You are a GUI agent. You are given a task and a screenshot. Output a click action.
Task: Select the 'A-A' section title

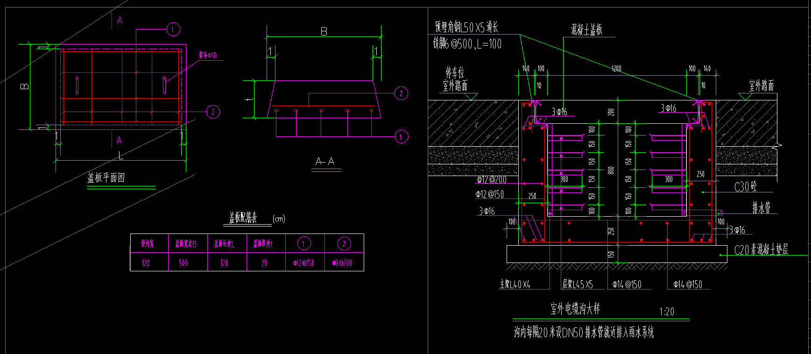coord(325,162)
